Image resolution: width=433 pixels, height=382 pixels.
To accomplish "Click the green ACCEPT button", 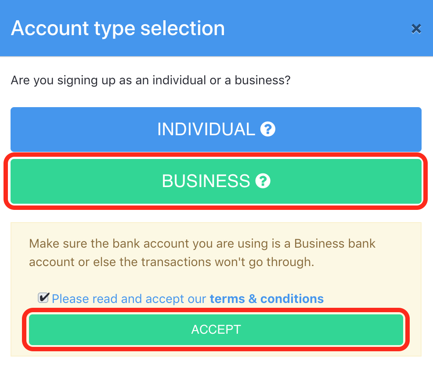I will point(216,329).
